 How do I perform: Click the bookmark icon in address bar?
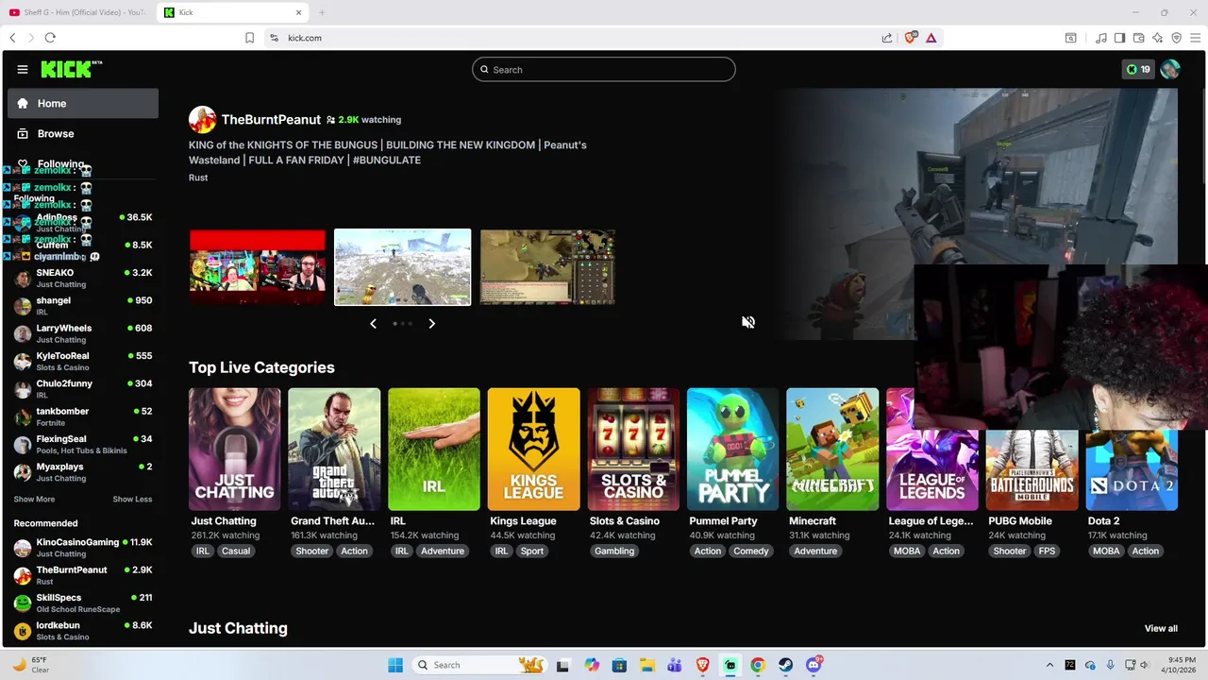click(250, 38)
